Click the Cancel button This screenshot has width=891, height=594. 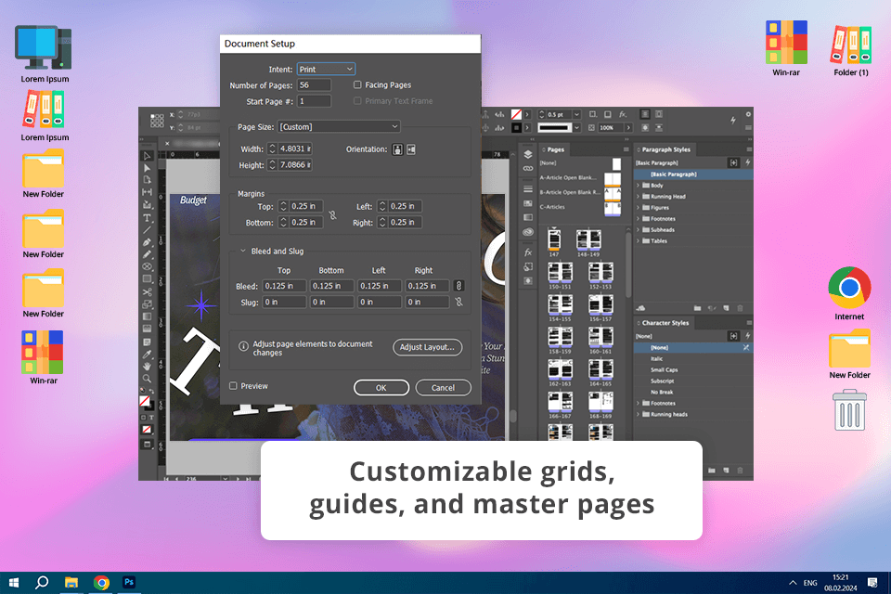[444, 388]
